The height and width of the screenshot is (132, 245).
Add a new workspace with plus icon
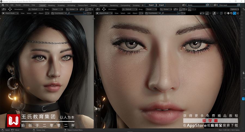pos(142,5)
